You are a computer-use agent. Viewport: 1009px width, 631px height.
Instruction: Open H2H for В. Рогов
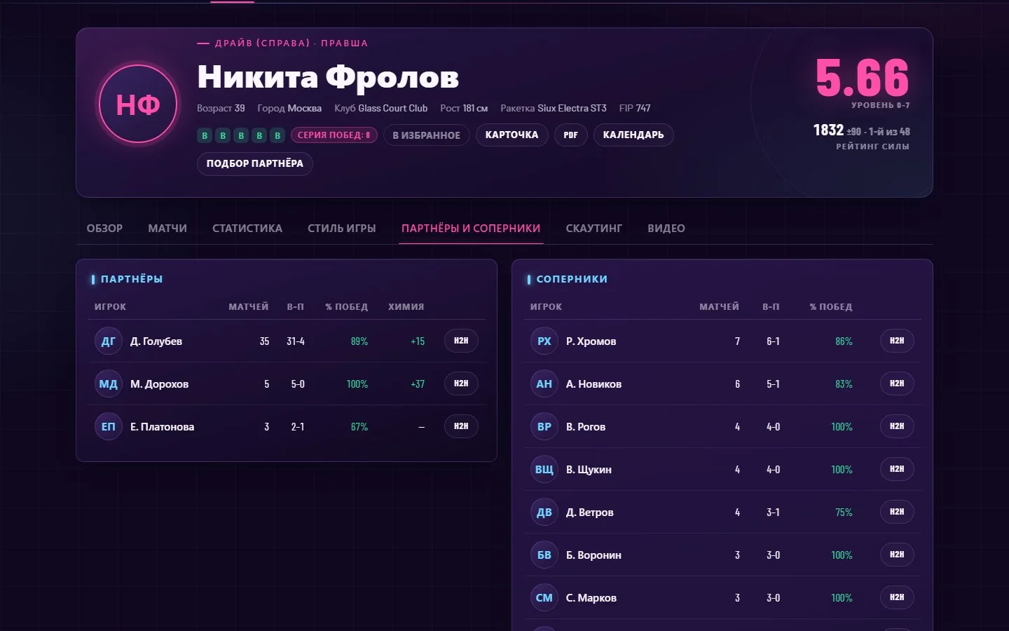click(897, 426)
